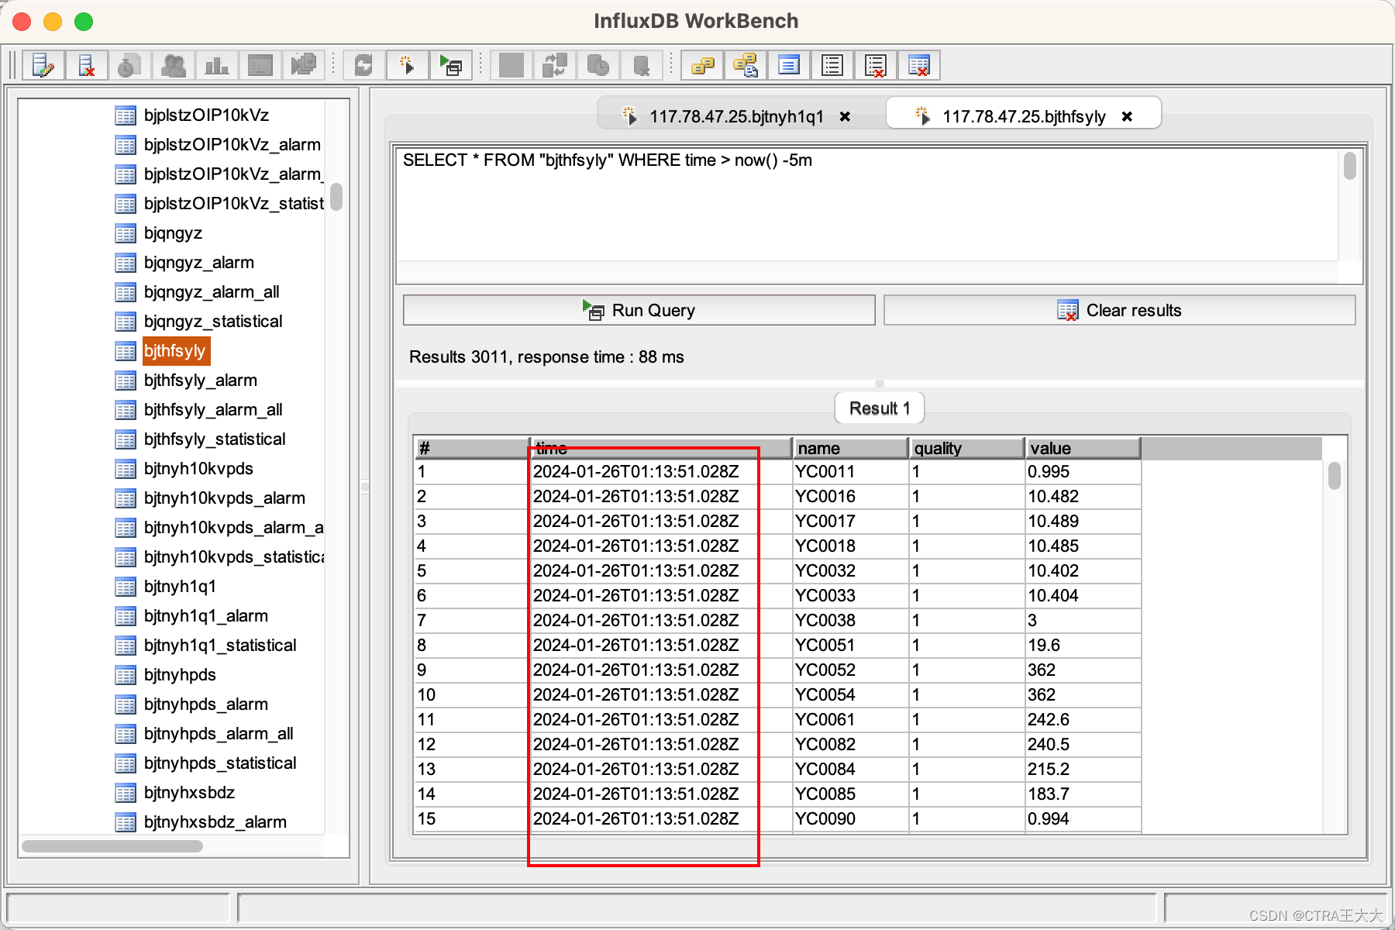Select the bjqngyz measurement
Viewport: 1395px width, 930px height.
click(173, 233)
